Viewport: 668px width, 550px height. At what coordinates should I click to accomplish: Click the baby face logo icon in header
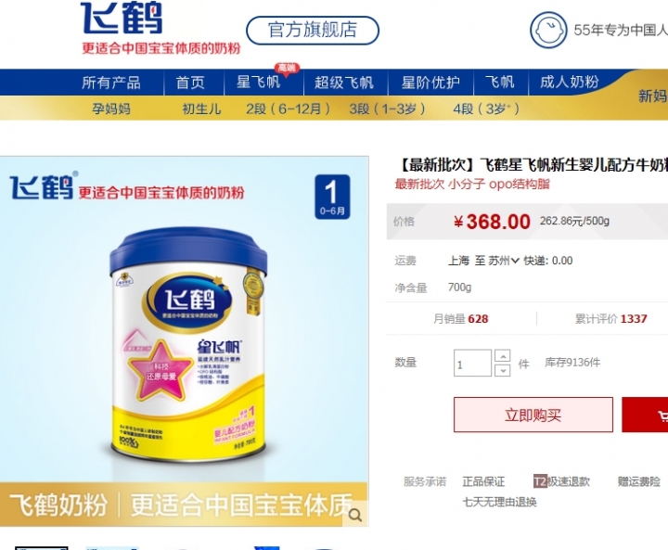pyautogui.click(x=548, y=30)
